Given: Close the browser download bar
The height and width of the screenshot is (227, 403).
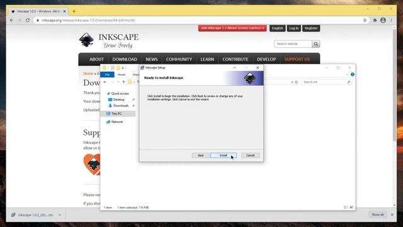Looking at the screenshot, I should pos(392,214).
